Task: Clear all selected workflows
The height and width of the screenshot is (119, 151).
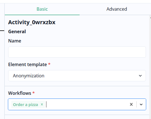Action: point(131,104)
